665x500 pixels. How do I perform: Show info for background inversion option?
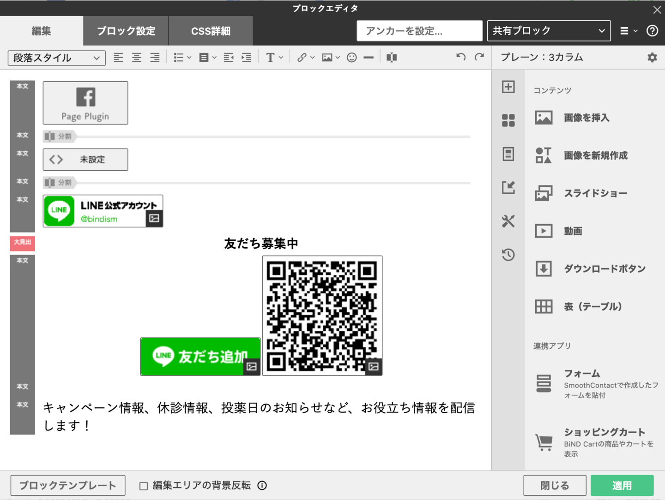[x=262, y=485]
